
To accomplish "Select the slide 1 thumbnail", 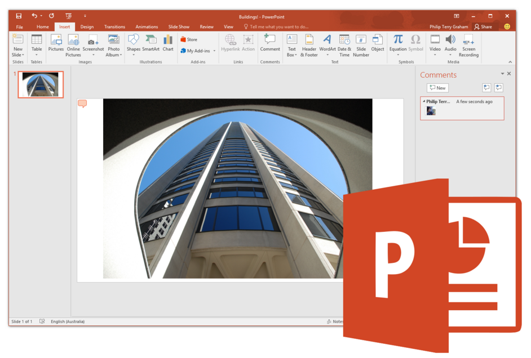I will click(40, 84).
